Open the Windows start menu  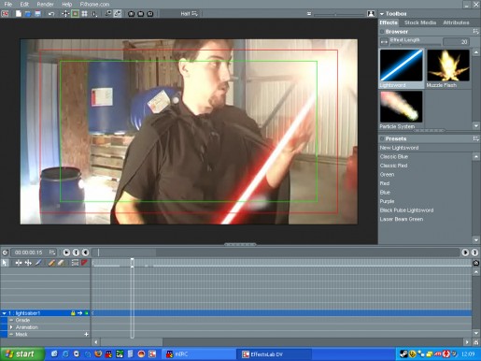[21, 354]
